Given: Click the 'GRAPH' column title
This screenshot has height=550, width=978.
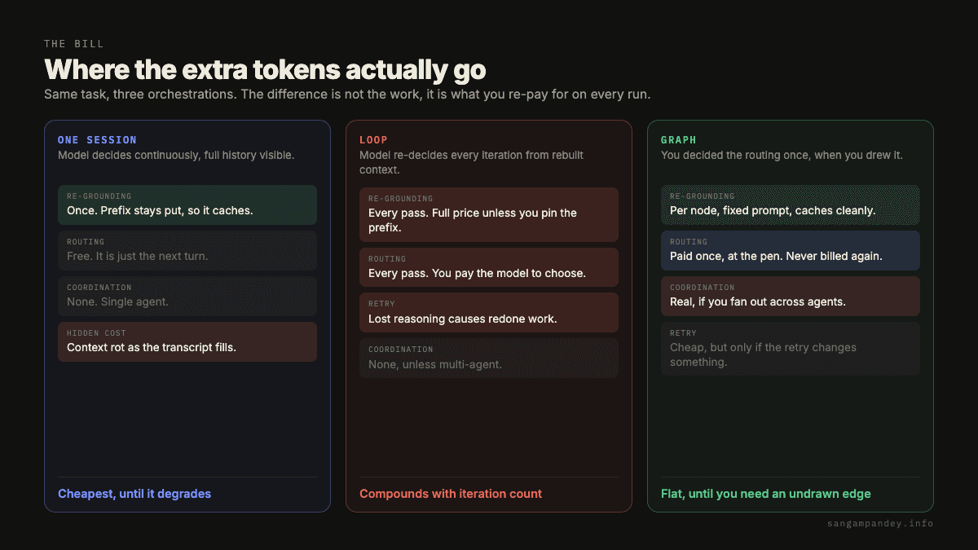Looking at the screenshot, I should click(679, 140).
